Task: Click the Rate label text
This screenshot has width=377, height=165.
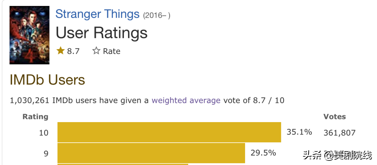Action: pyautogui.click(x=111, y=51)
